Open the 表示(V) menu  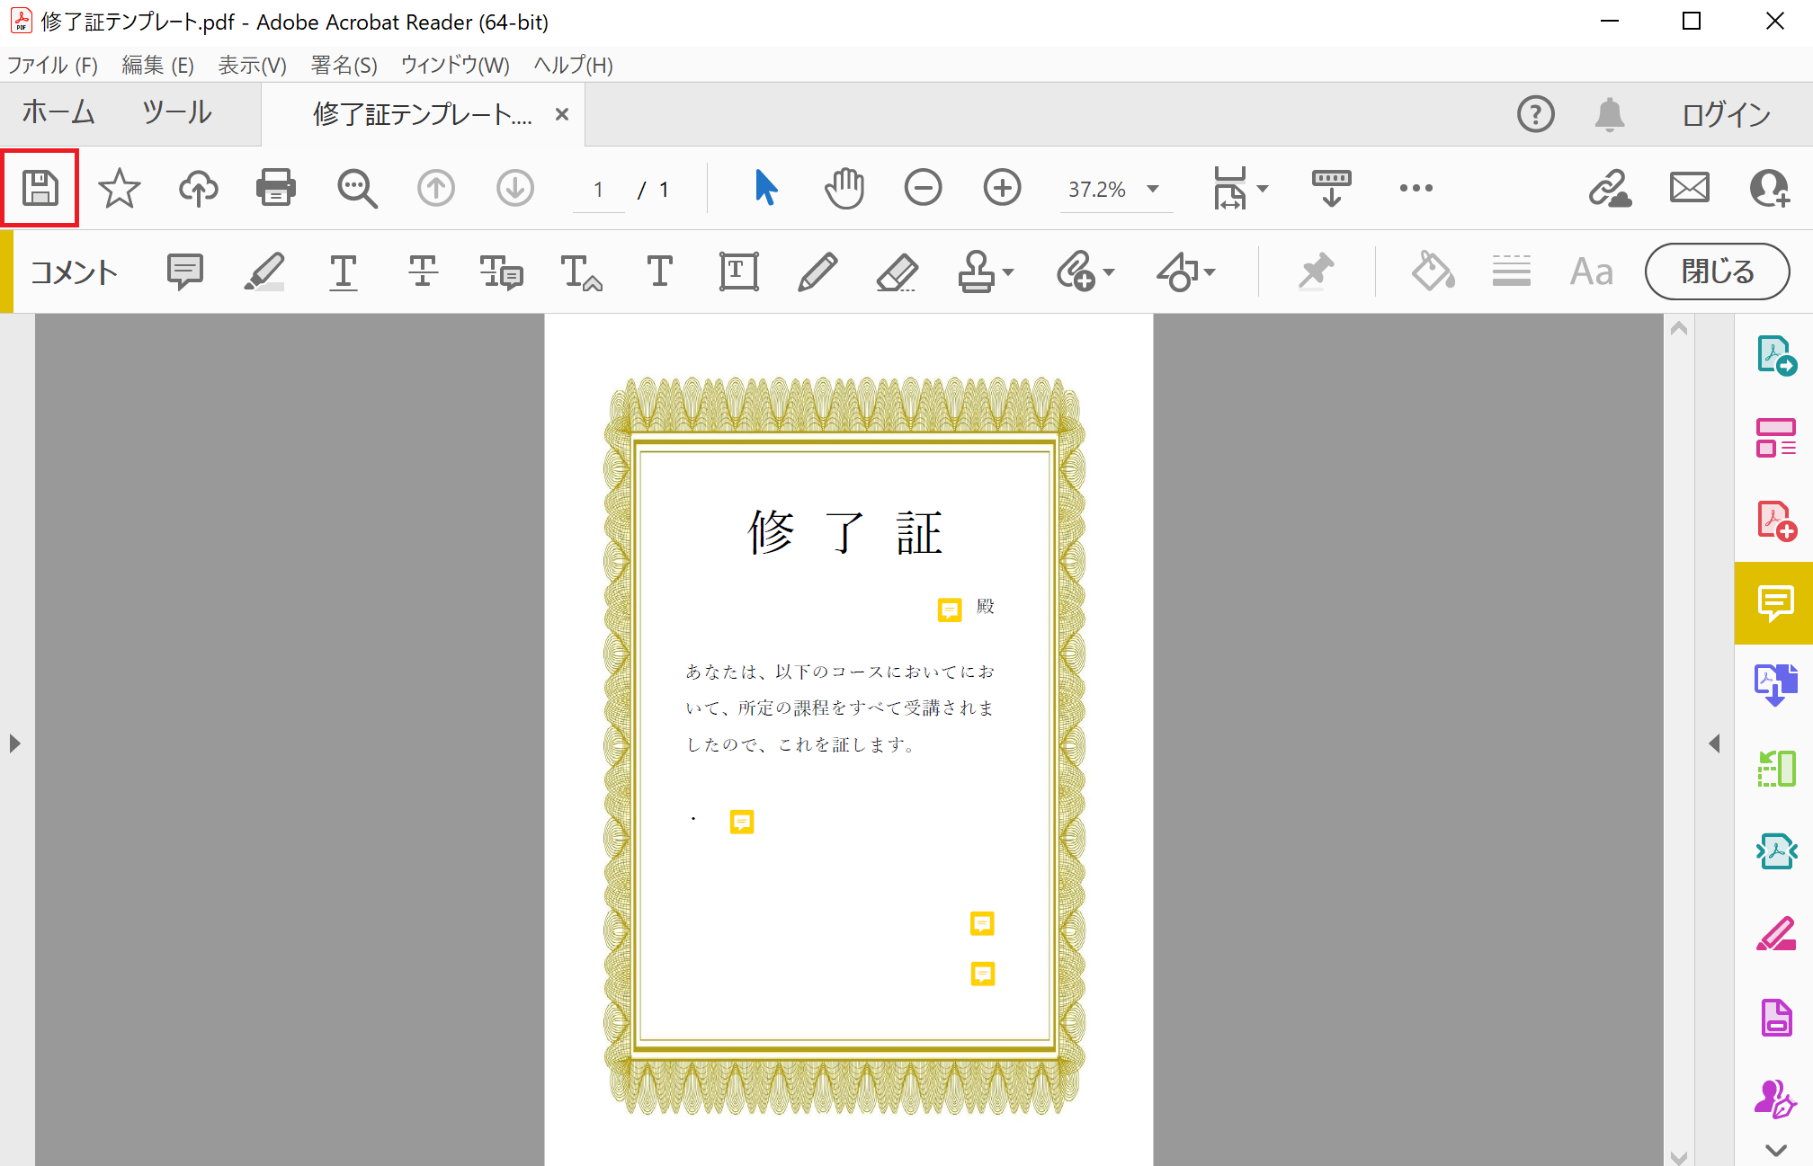coord(253,65)
